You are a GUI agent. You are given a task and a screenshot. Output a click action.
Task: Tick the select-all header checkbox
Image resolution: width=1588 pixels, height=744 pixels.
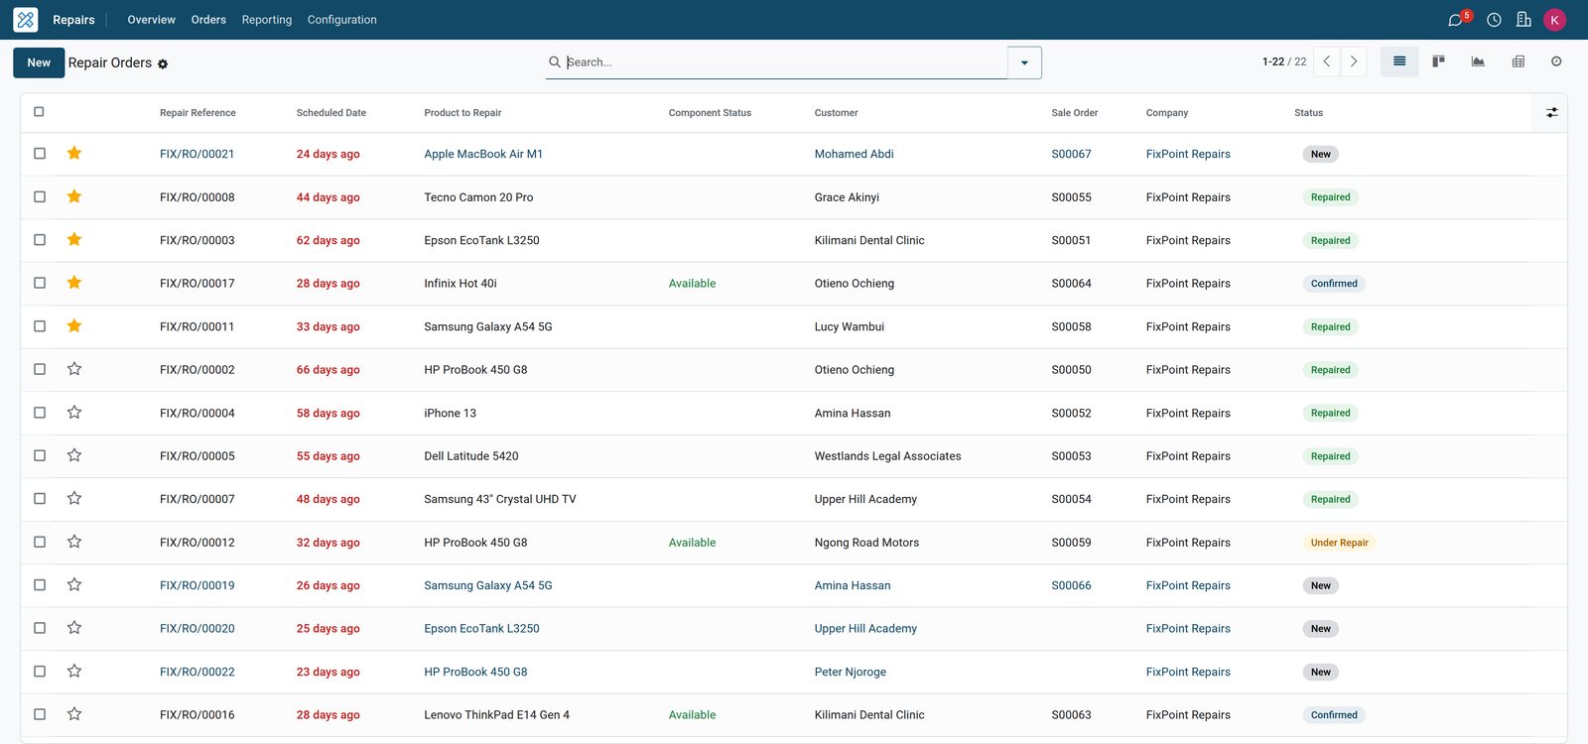pos(39,112)
